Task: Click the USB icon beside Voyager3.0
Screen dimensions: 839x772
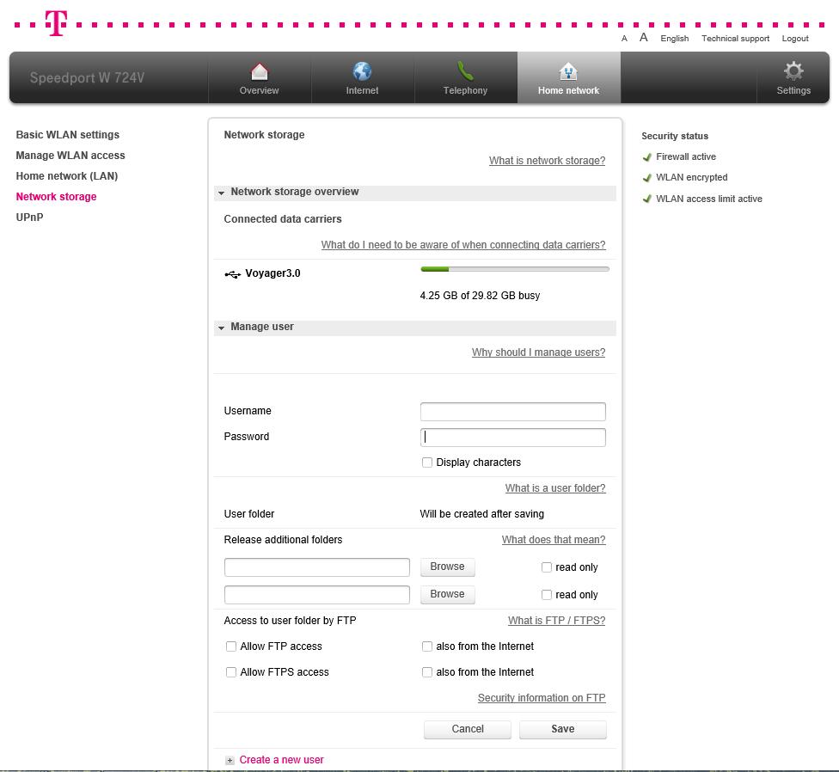Action: (x=232, y=274)
